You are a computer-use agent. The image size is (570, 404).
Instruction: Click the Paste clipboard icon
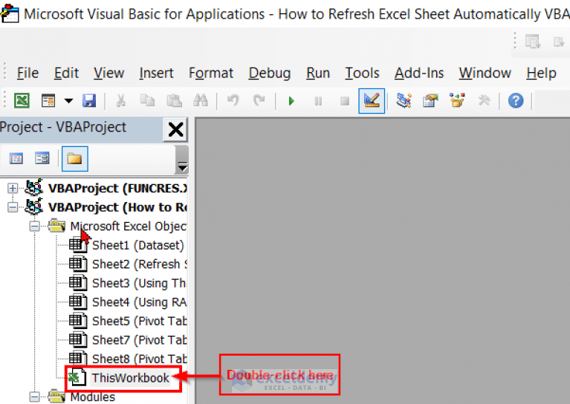pyautogui.click(x=174, y=101)
